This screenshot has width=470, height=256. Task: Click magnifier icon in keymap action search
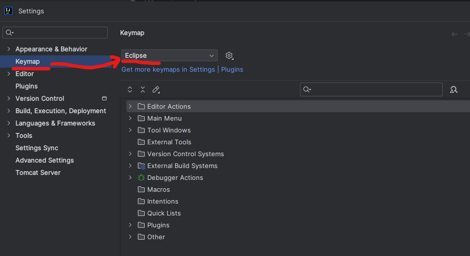pyautogui.click(x=307, y=89)
